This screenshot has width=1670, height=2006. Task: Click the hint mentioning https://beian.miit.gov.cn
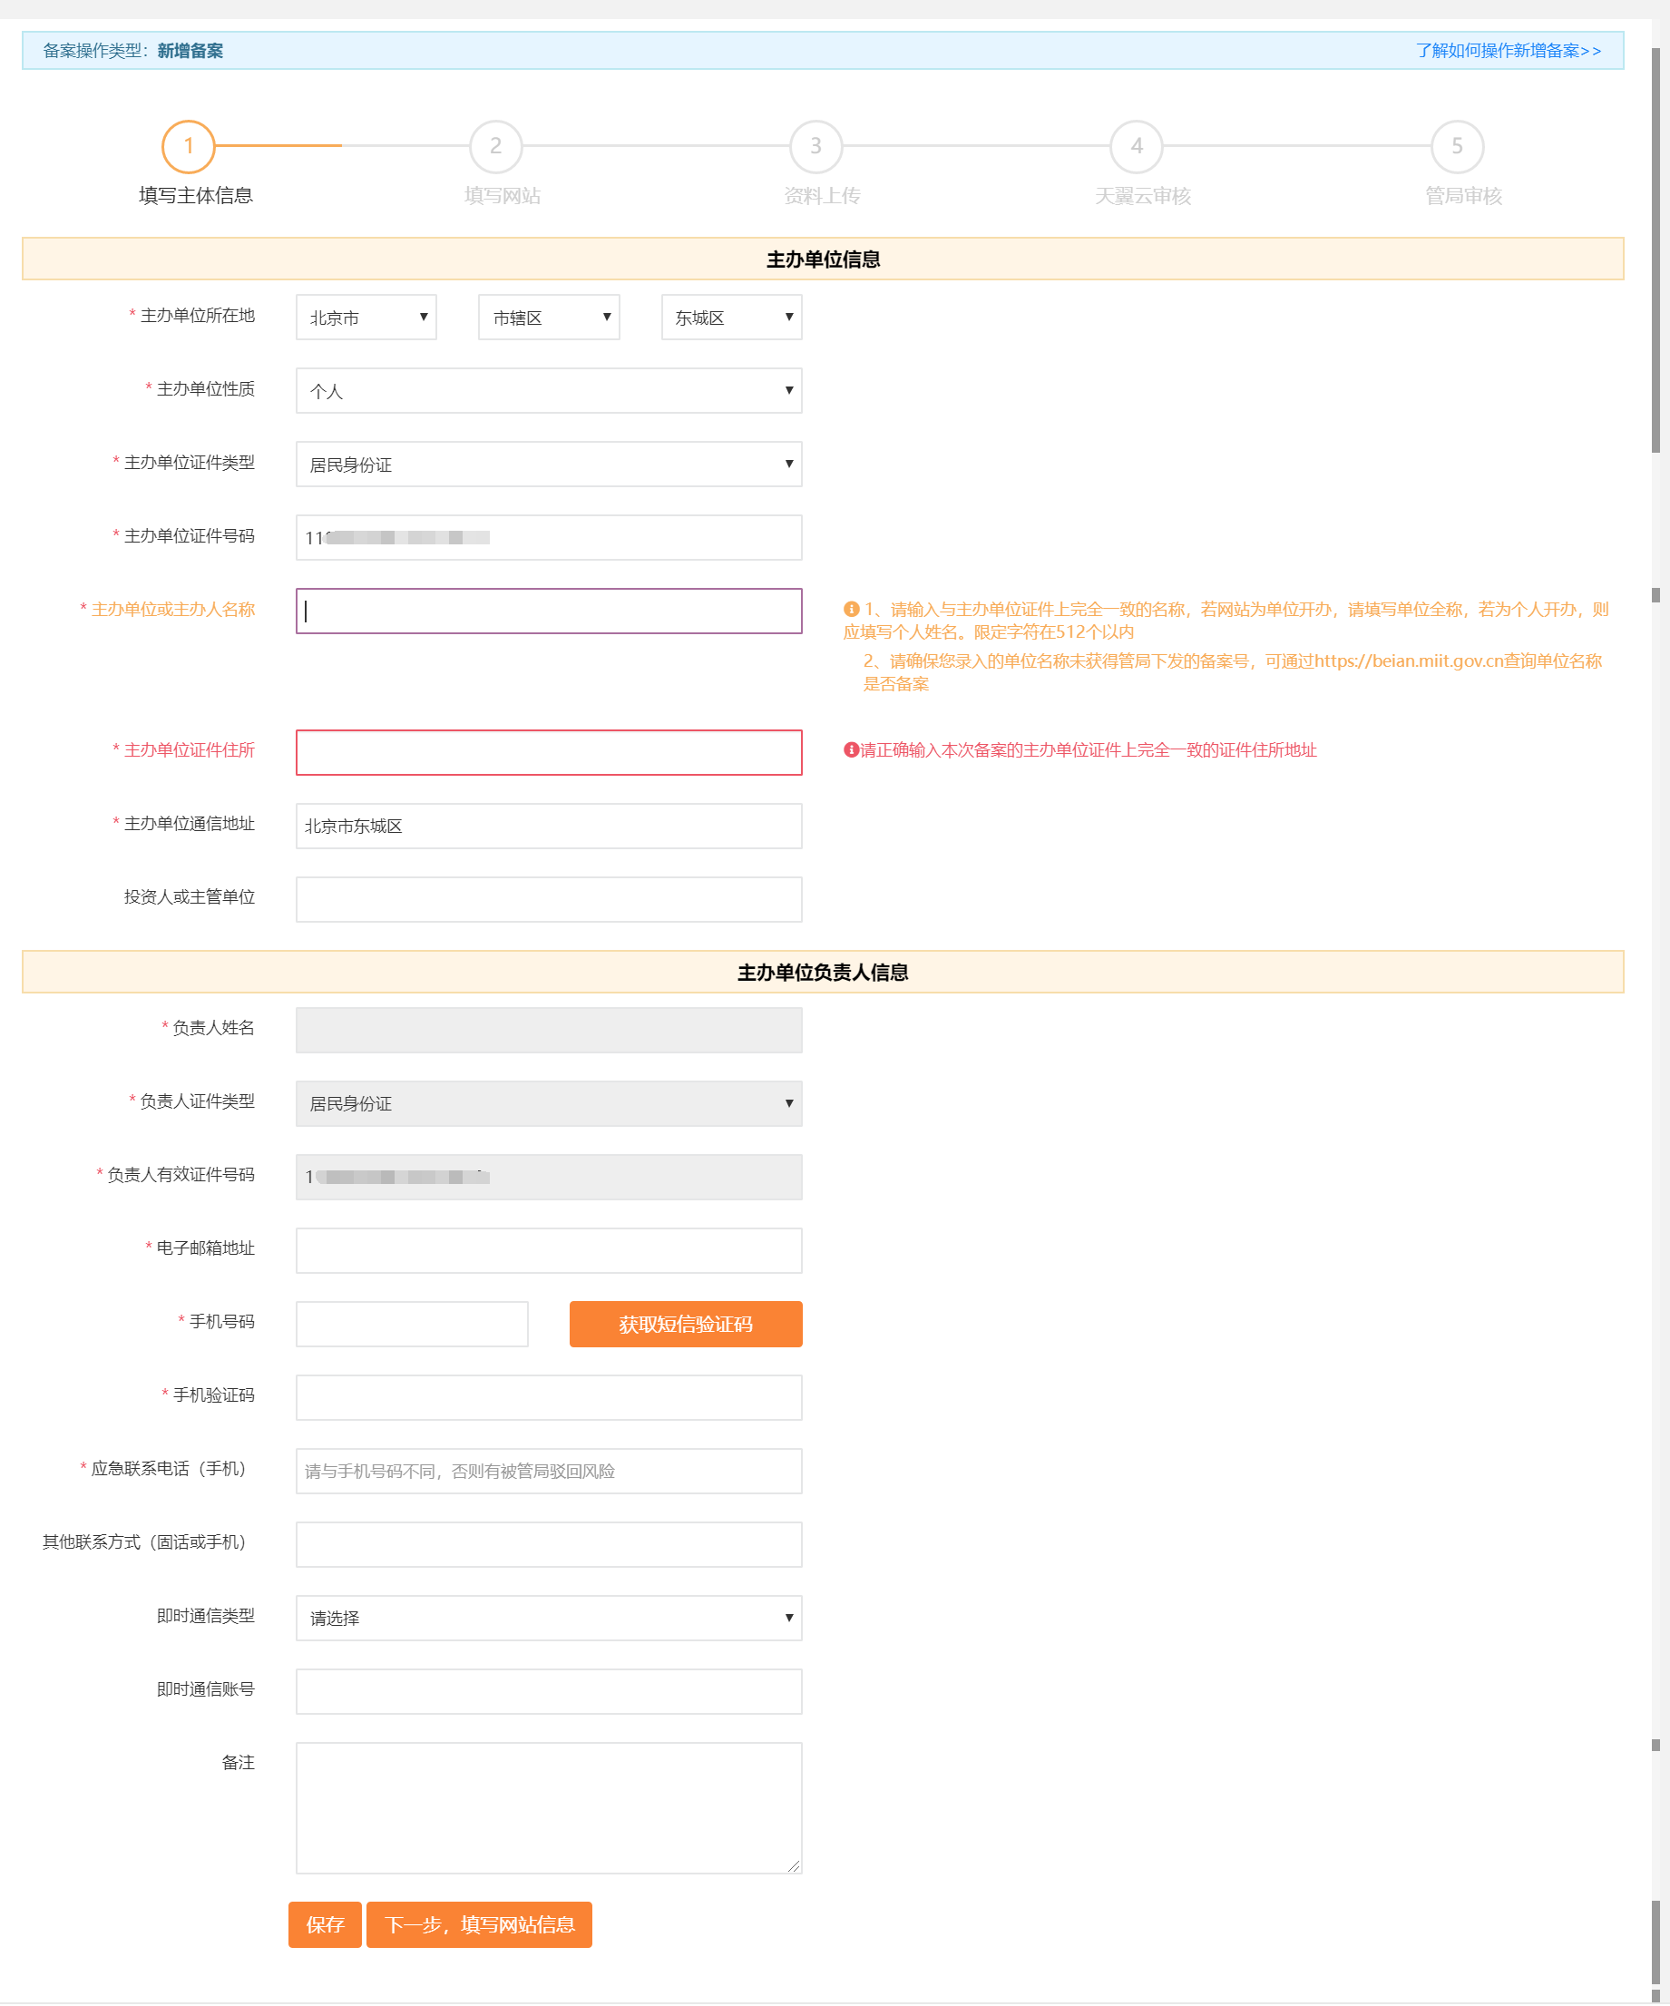(1232, 672)
